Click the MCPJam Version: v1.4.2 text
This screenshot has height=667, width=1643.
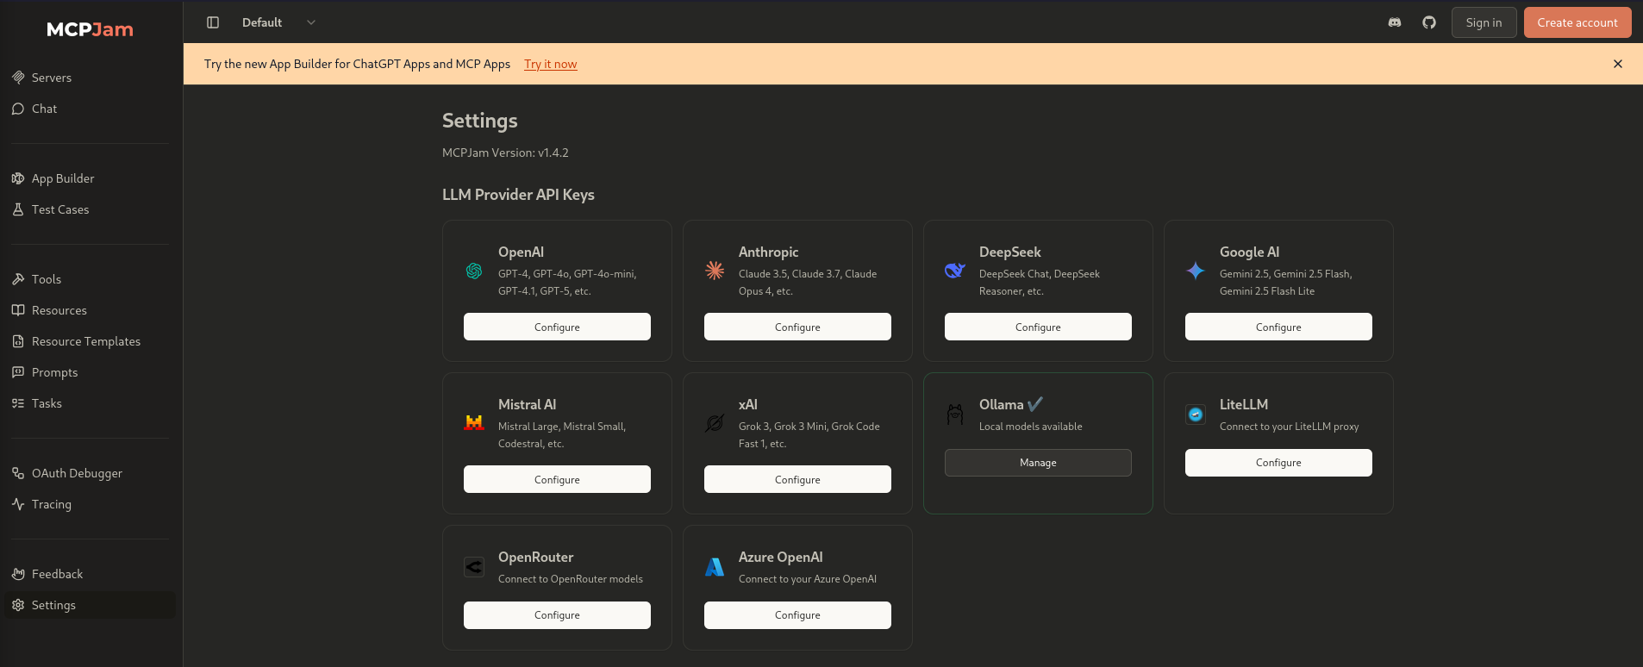[505, 153]
